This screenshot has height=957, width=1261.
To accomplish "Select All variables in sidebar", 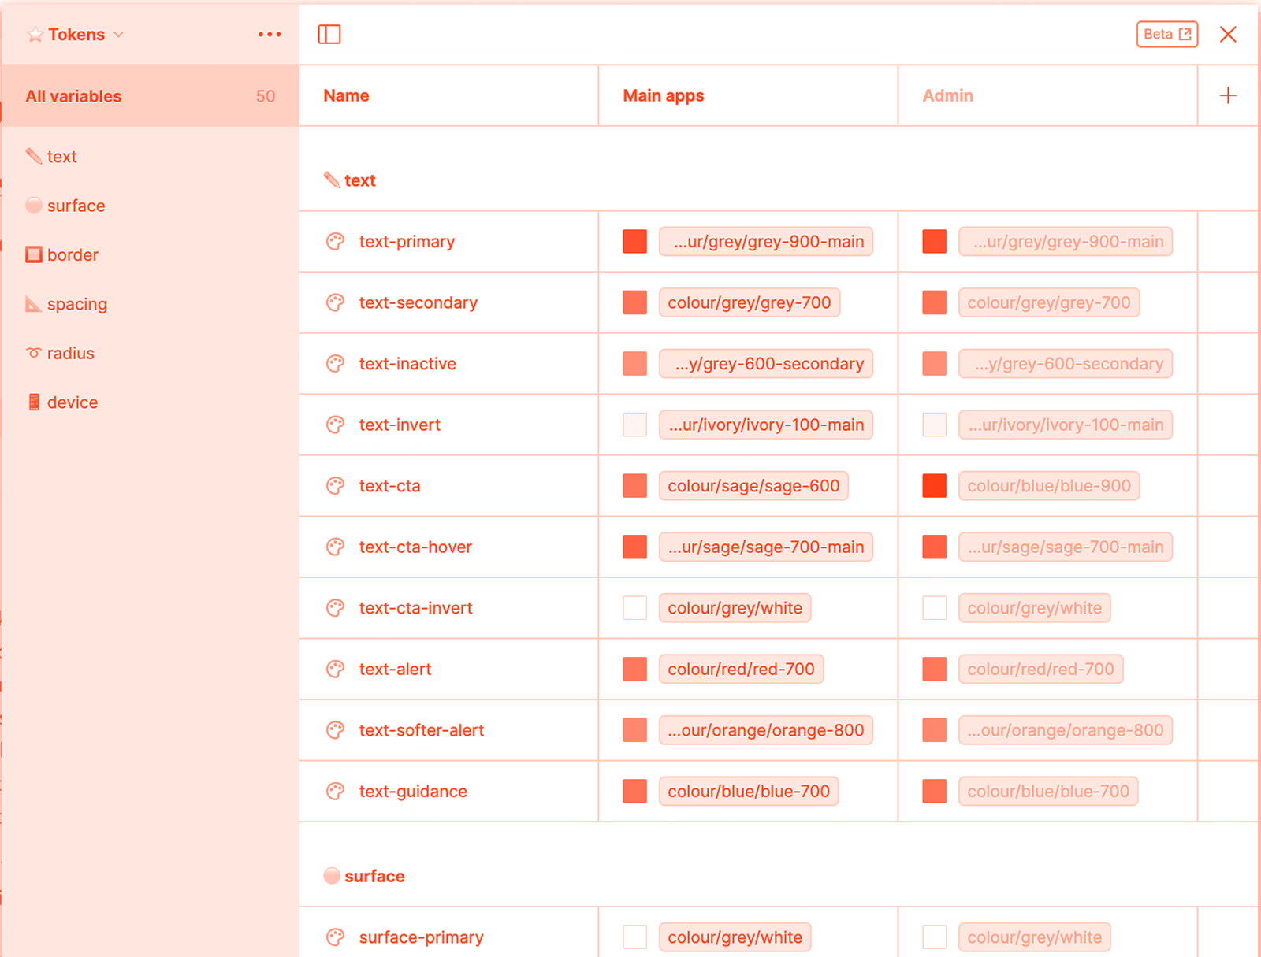I will pyautogui.click(x=150, y=96).
